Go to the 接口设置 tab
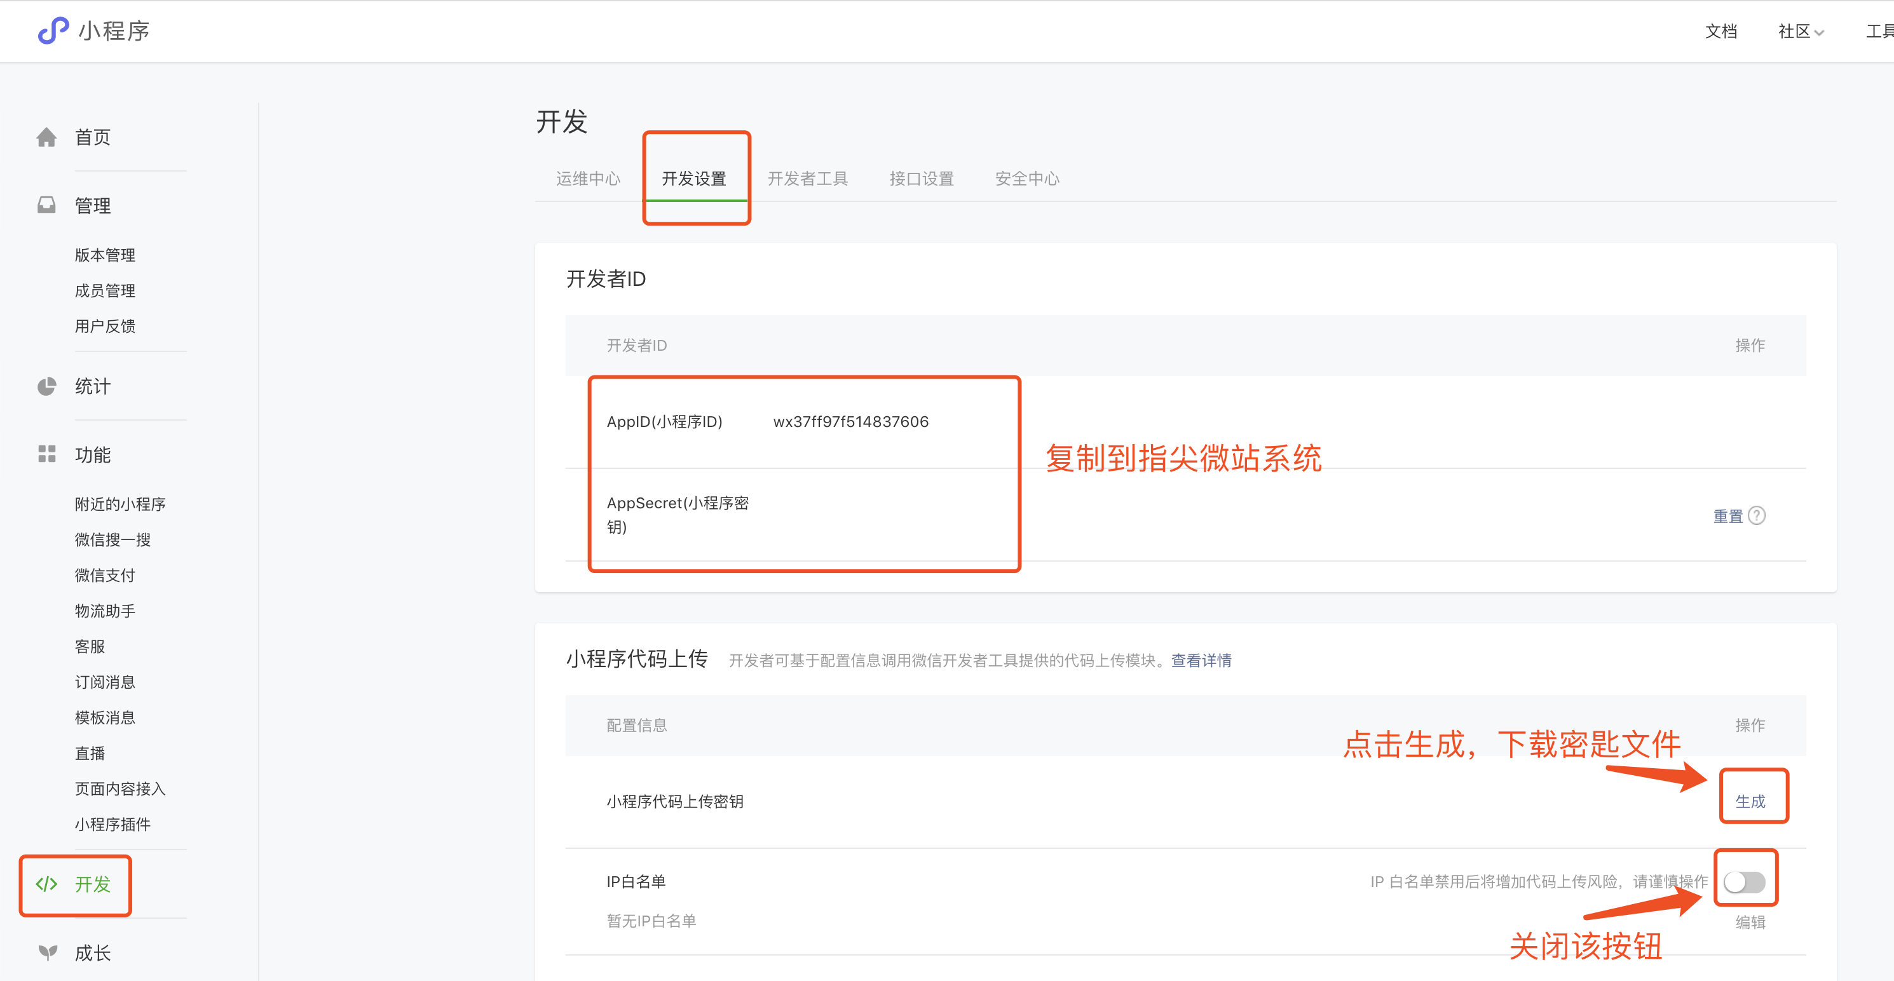This screenshot has width=1894, height=981. 922,179
